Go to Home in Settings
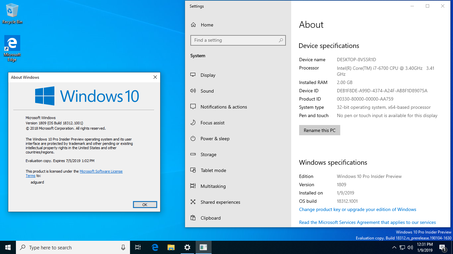Viewport: 453px width, 254px height. click(238, 25)
